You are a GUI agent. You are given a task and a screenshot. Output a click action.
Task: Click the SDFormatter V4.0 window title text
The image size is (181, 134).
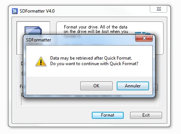click(x=37, y=11)
